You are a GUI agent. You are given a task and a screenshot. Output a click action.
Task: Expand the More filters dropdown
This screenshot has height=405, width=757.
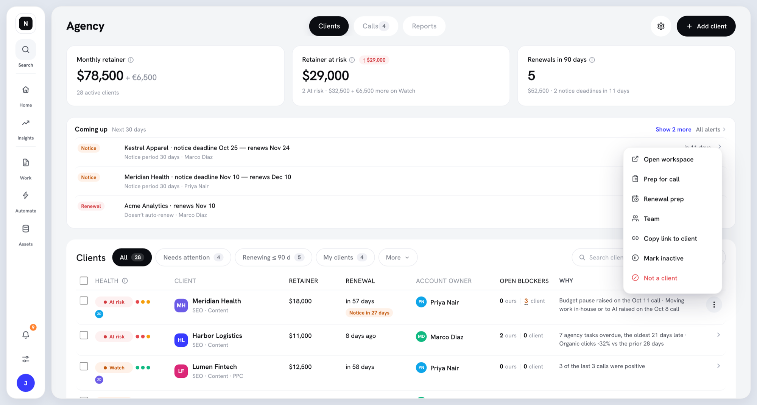(398, 258)
